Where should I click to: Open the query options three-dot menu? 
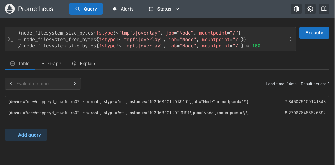(x=290, y=39)
